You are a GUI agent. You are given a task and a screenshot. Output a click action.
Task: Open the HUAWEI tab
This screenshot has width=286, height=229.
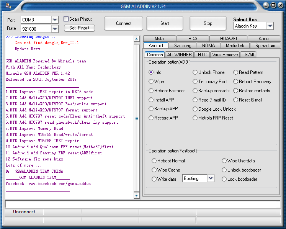point(228,39)
